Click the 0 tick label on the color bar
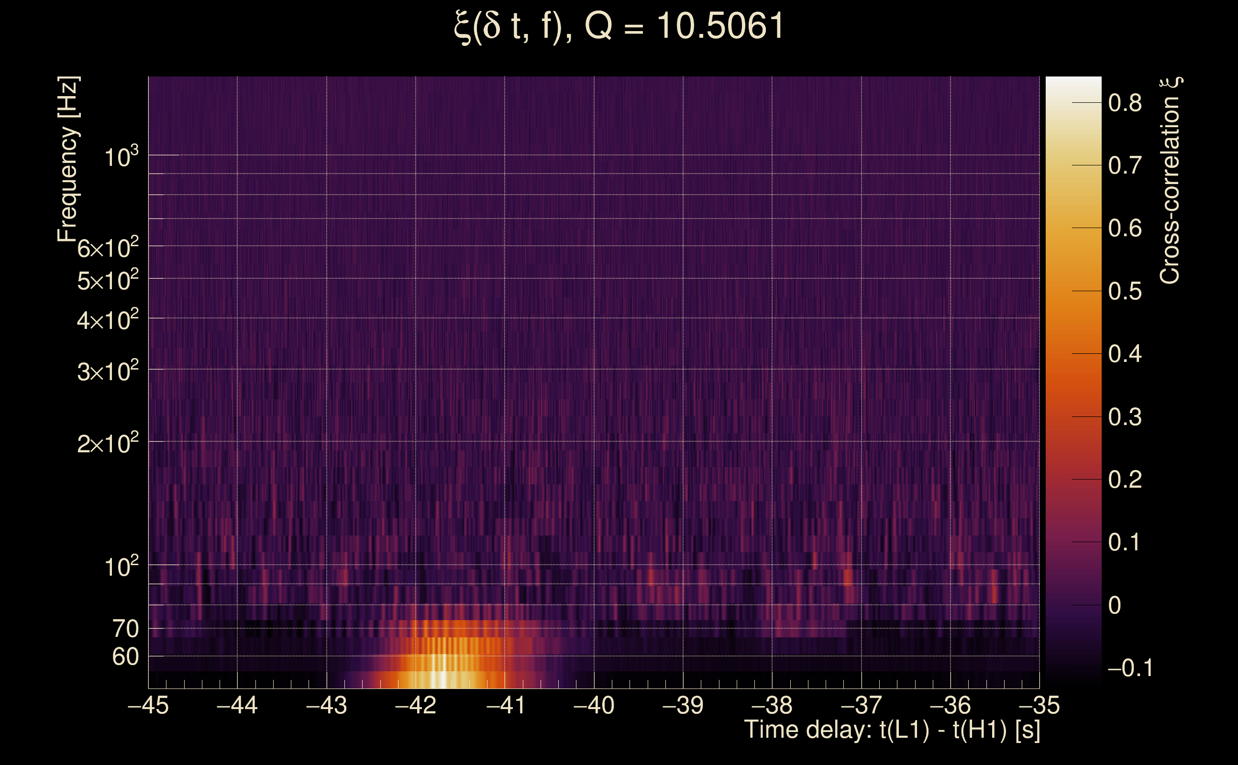The image size is (1238, 765). click(1115, 605)
